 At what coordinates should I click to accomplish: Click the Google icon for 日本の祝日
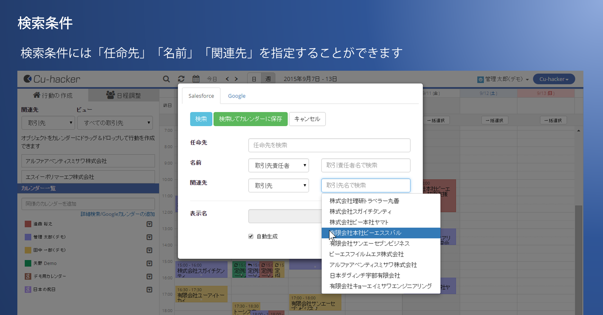tap(28, 289)
